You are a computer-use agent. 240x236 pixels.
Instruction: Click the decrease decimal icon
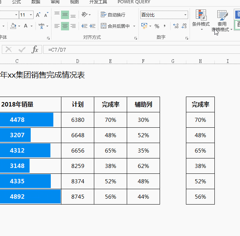[184, 26]
